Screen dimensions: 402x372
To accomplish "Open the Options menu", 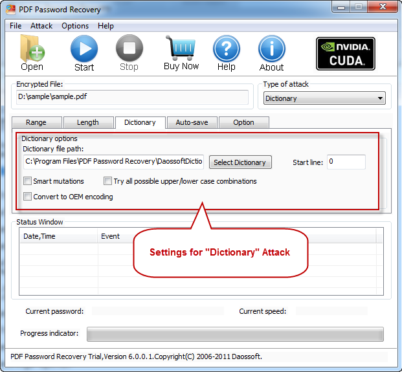I will pos(75,26).
